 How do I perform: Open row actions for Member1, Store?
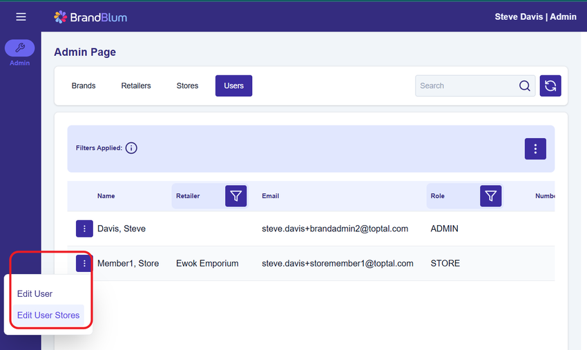(84, 263)
